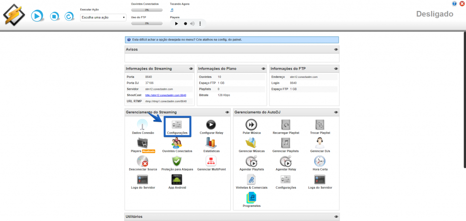Open the Configurar Relay icon
Screen dimensions: 466x221
211,124
